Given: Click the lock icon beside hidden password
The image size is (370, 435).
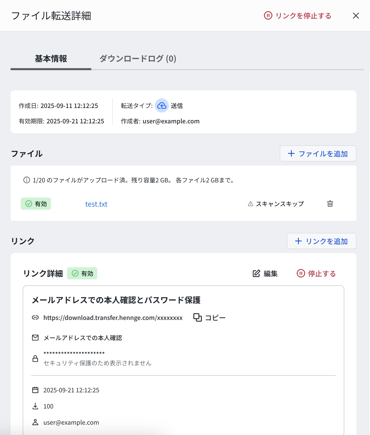Looking at the screenshot, I should [x=35, y=358].
